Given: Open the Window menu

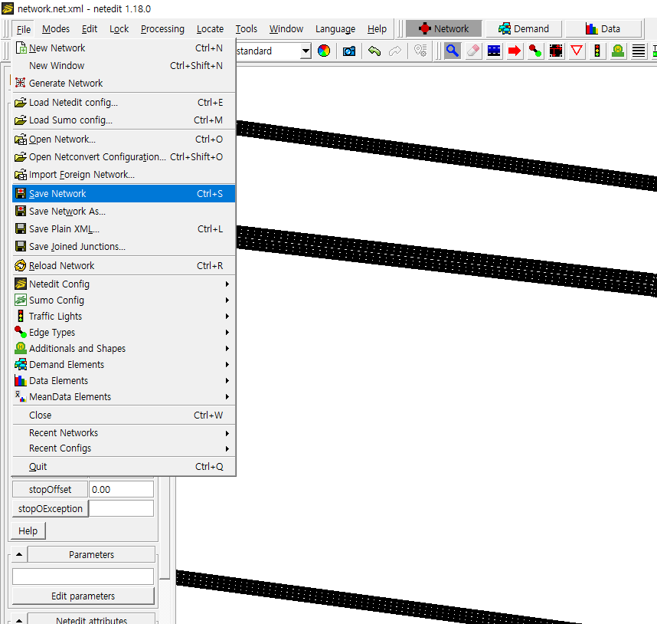Looking at the screenshot, I should coord(286,29).
